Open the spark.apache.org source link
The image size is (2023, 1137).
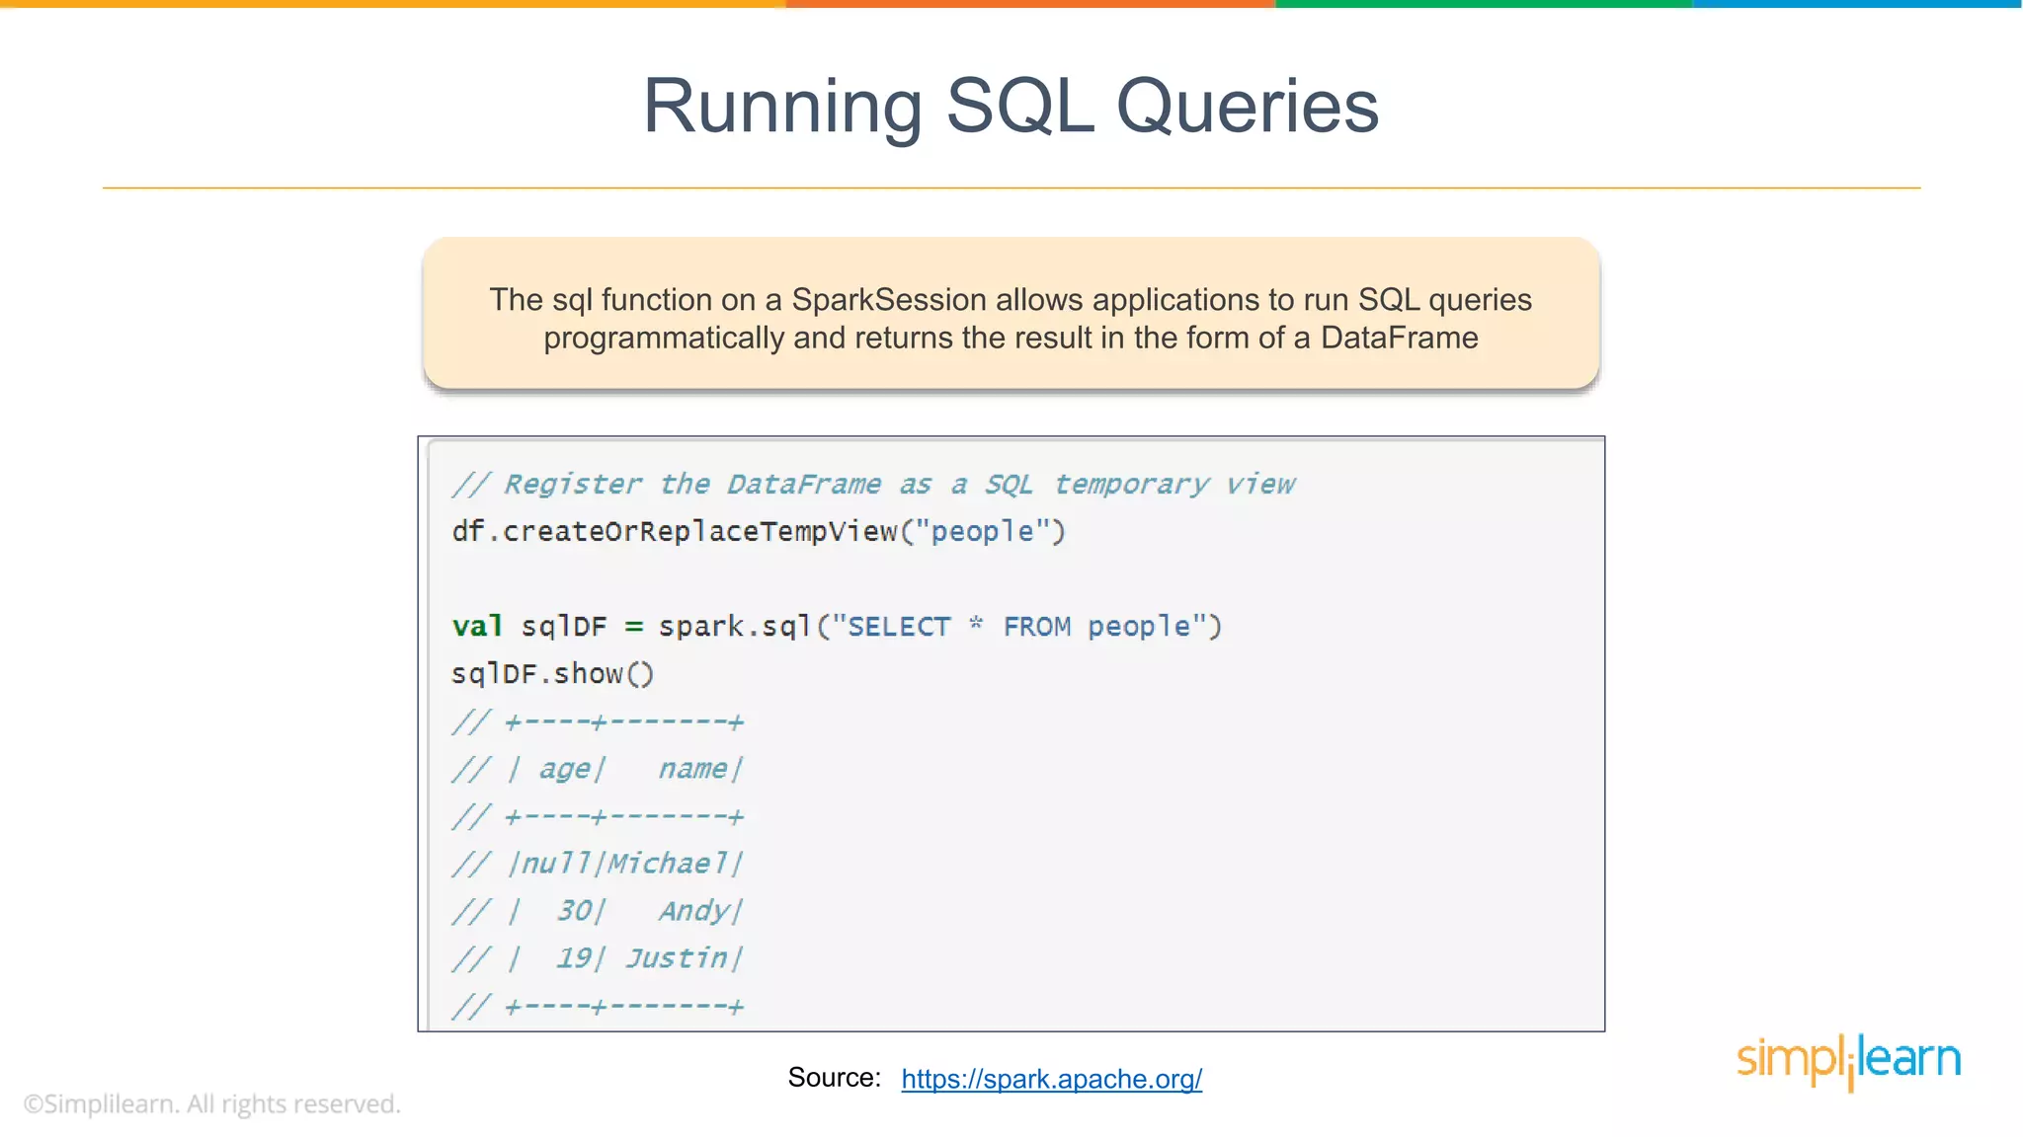tap(1051, 1079)
